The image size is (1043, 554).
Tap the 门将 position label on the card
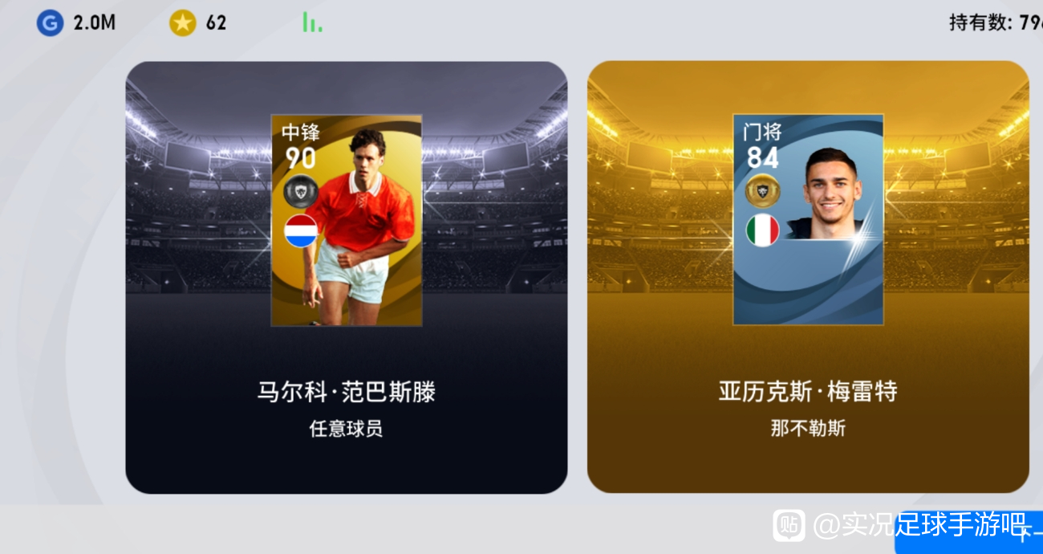(762, 131)
